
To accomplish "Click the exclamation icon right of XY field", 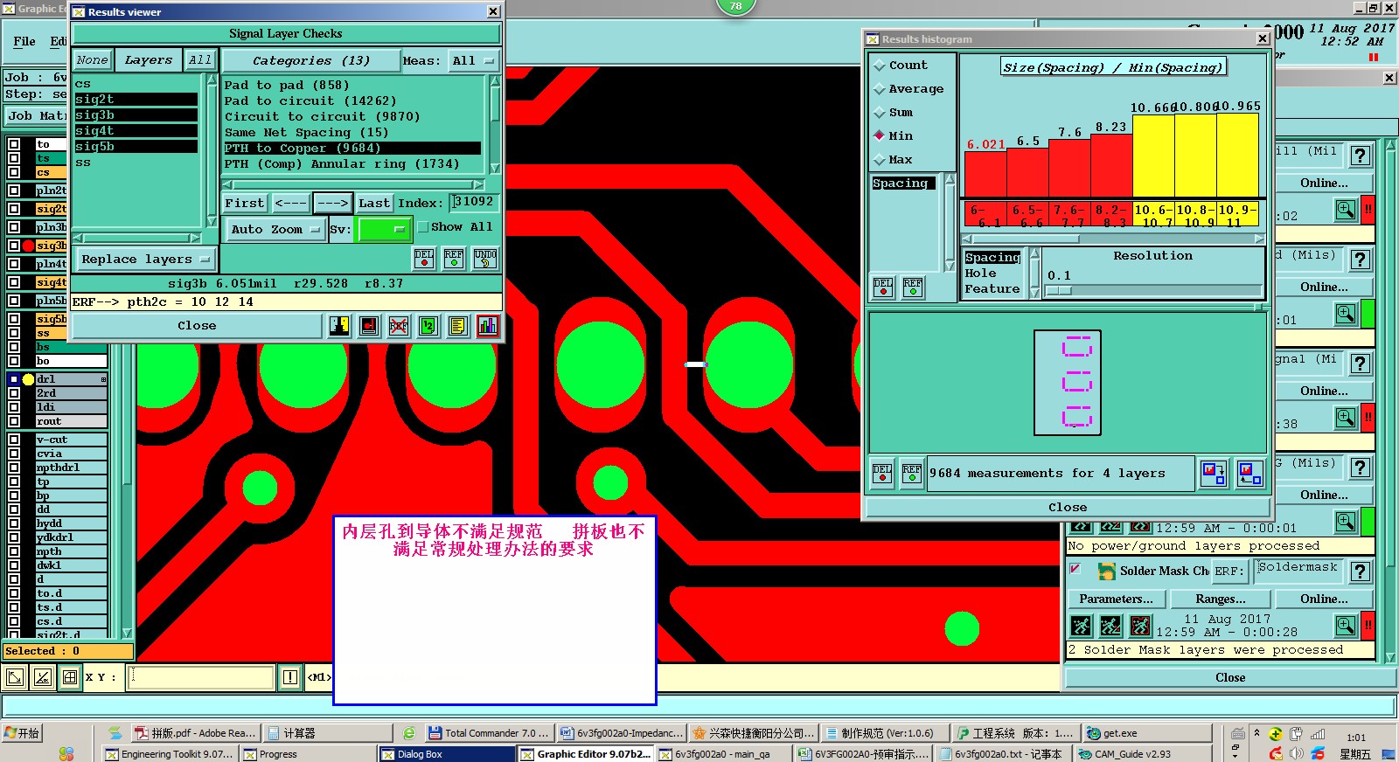I will (290, 677).
